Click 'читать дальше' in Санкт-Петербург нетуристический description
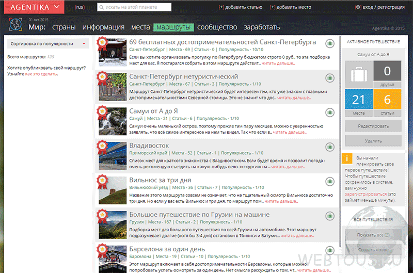The height and width of the screenshot is (273, 413). pos(294,98)
